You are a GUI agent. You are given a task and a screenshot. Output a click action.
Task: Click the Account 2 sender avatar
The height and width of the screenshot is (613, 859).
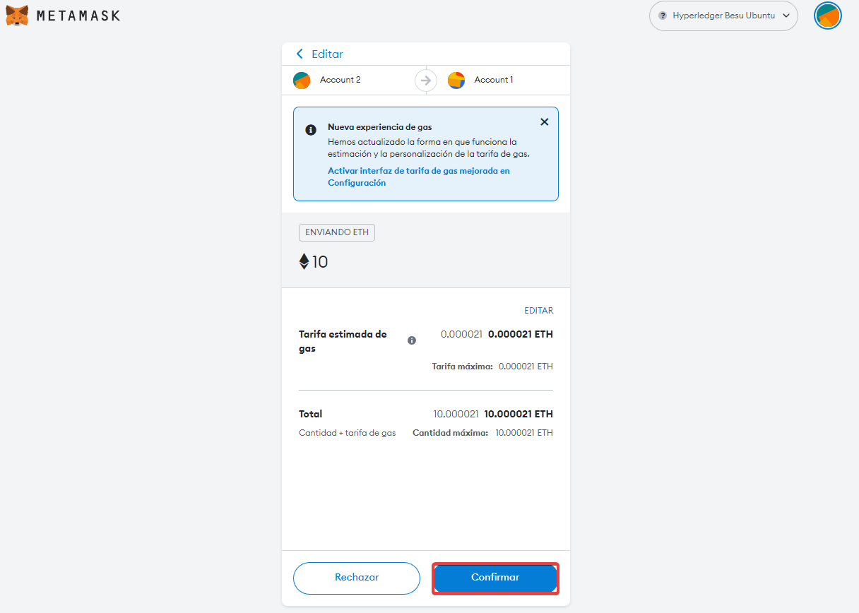[x=302, y=81]
